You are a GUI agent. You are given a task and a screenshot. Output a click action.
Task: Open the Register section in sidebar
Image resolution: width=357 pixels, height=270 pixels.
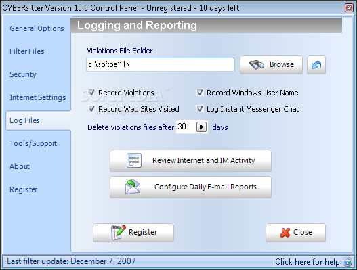pos(23,189)
